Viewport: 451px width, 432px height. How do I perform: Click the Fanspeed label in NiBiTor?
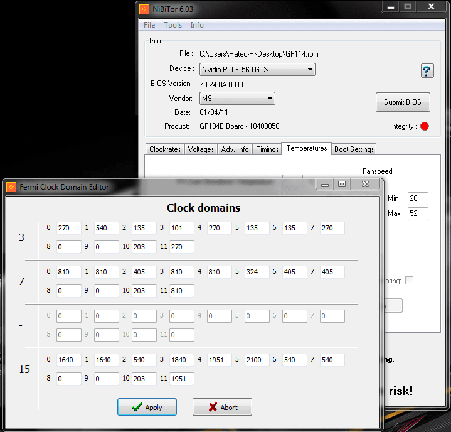pos(378,171)
